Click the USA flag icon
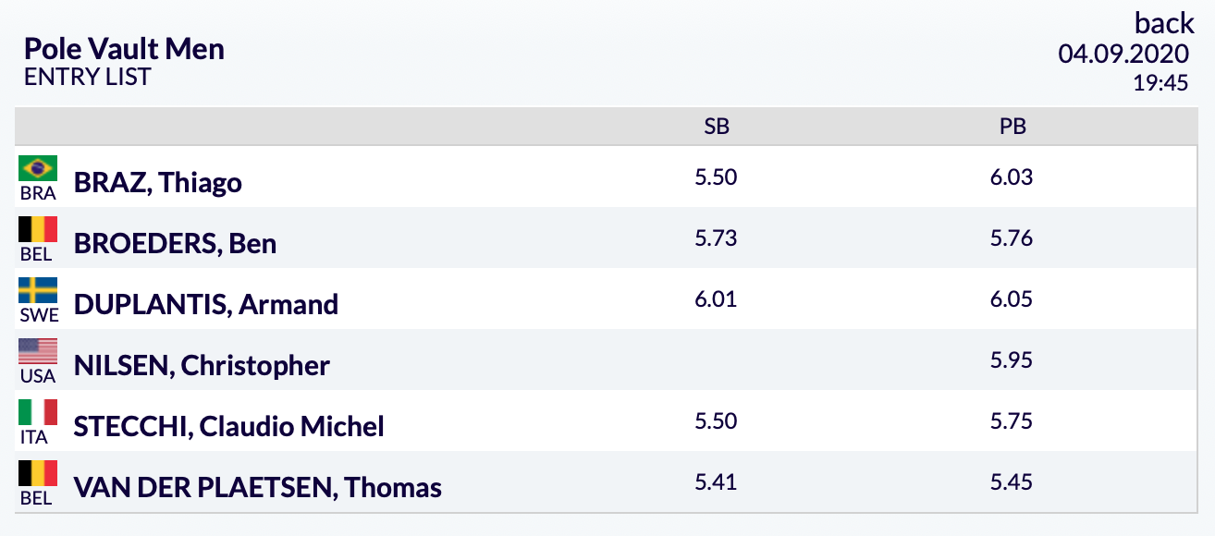The height and width of the screenshot is (536, 1215). click(38, 351)
